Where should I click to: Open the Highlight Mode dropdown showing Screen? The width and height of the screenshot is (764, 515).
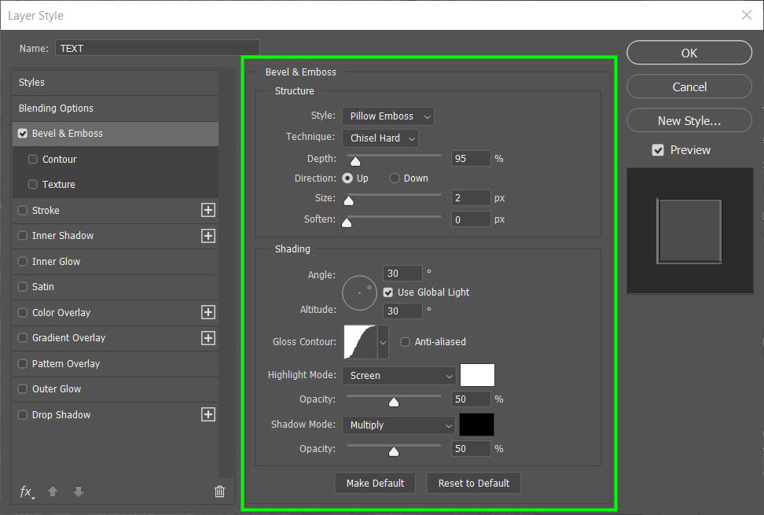[x=399, y=376]
